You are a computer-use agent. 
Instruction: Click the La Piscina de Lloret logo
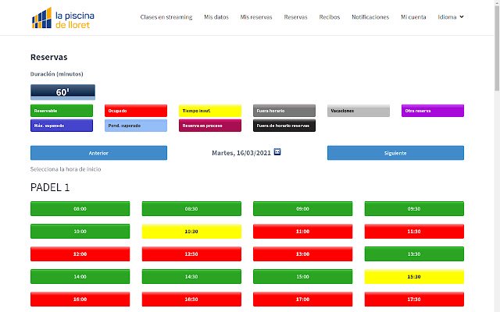click(x=62, y=18)
